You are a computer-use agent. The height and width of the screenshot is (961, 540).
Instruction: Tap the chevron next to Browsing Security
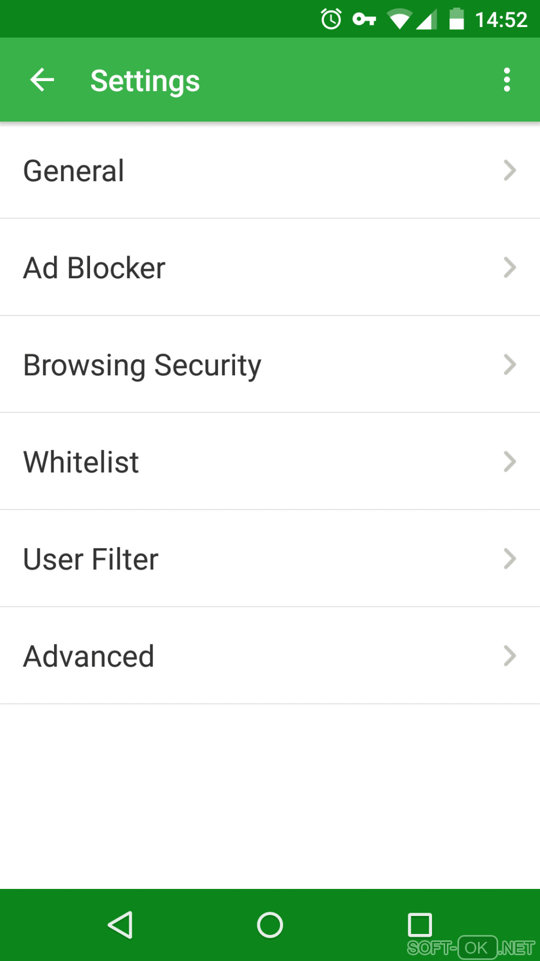509,365
